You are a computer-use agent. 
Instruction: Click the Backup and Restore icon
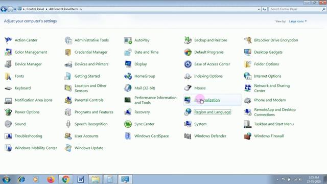(x=188, y=40)
